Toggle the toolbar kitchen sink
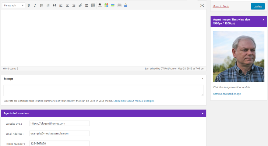268x146 pixels. point(93,5)
